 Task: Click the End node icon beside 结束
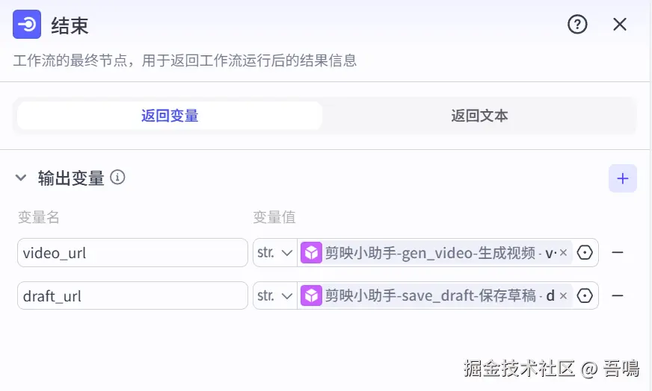tap(27, 25)
